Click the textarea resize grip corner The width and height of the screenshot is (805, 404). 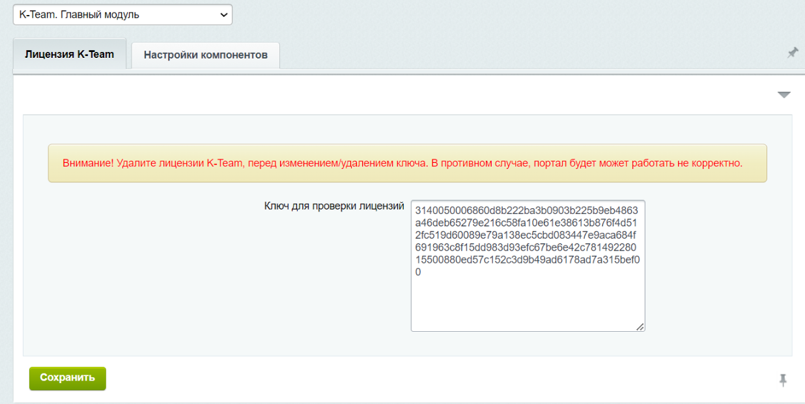[640, 327]
